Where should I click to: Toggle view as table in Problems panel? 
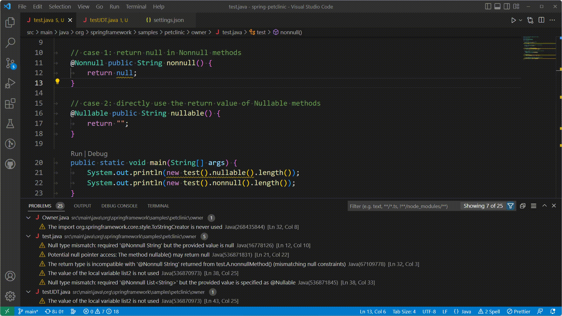point(534,206)
